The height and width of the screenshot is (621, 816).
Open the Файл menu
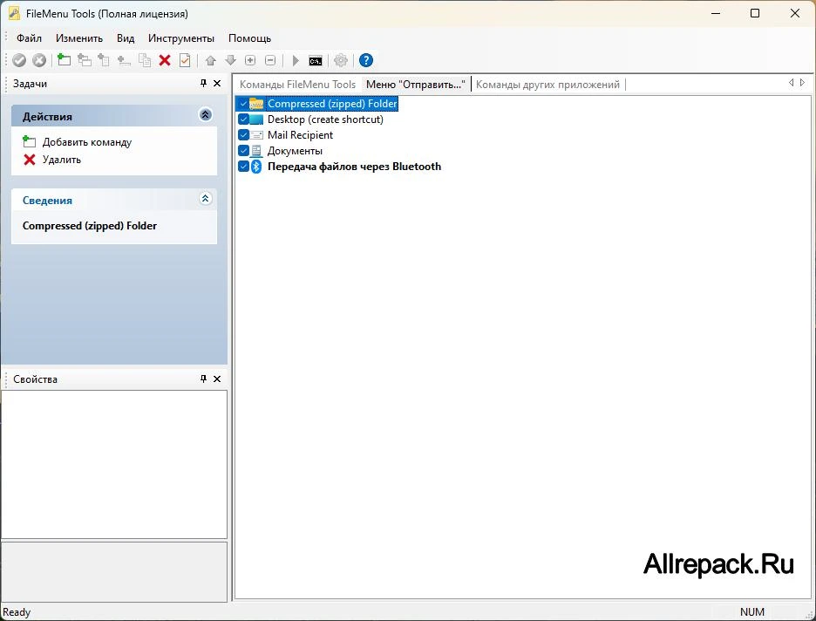coord(29,38)
